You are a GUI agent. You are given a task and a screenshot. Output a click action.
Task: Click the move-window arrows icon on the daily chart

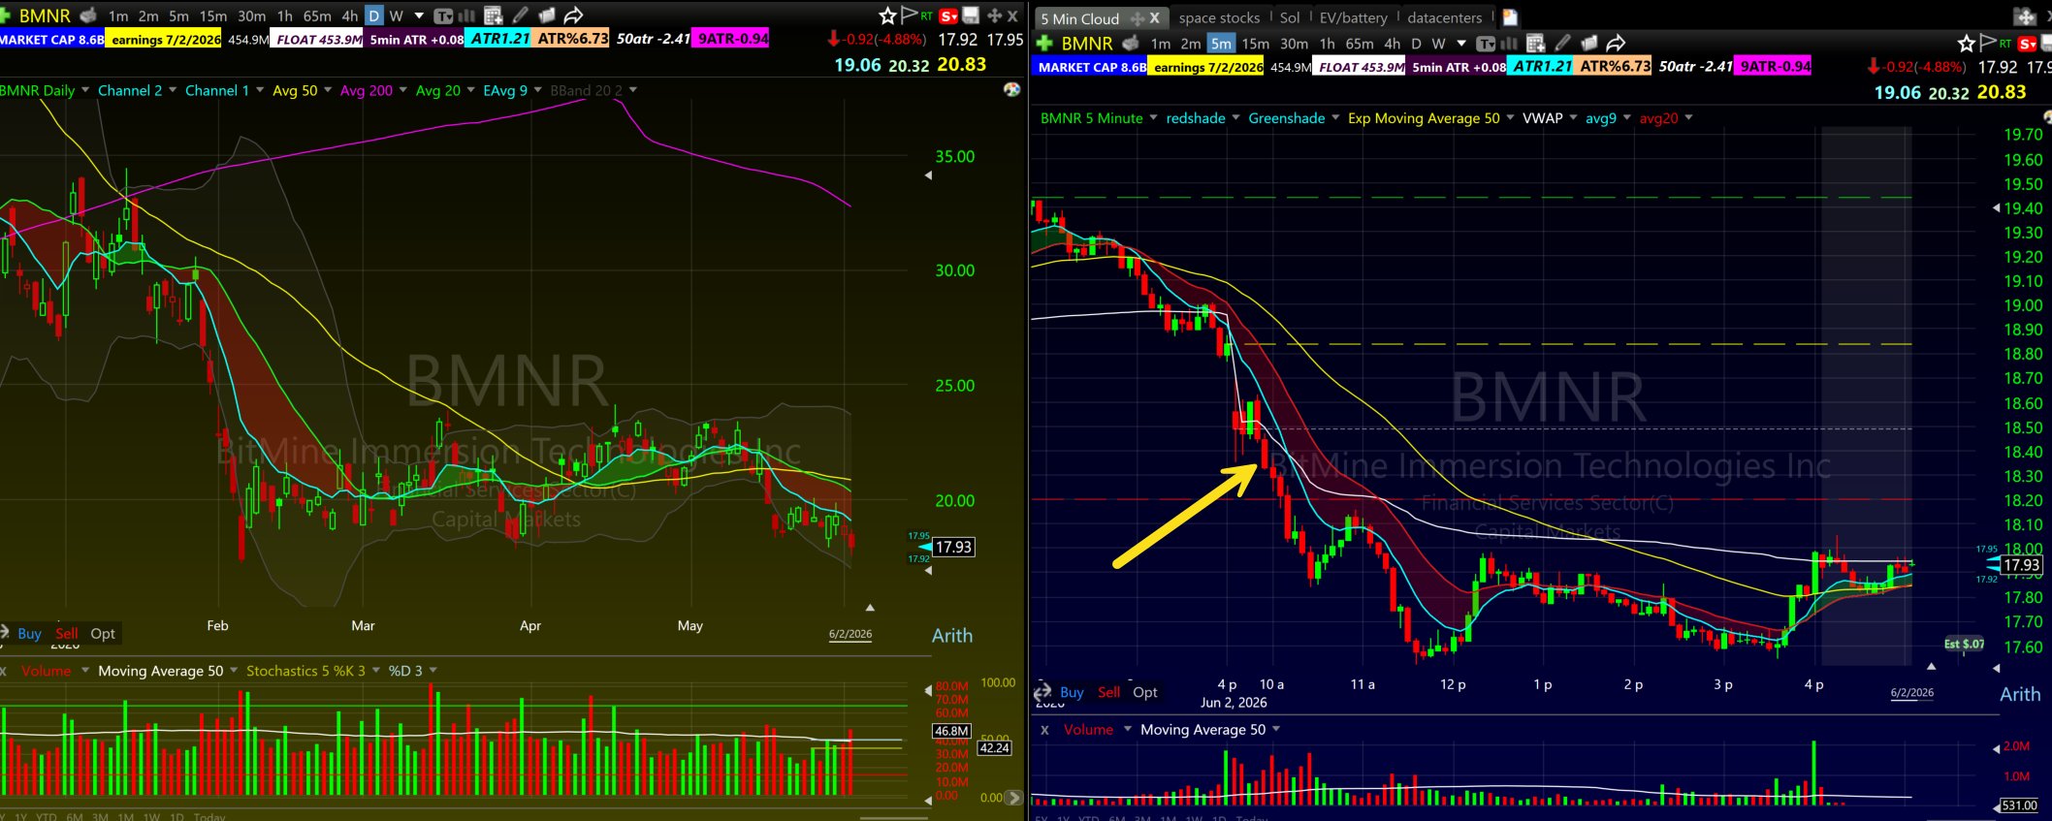coord(995,16)
